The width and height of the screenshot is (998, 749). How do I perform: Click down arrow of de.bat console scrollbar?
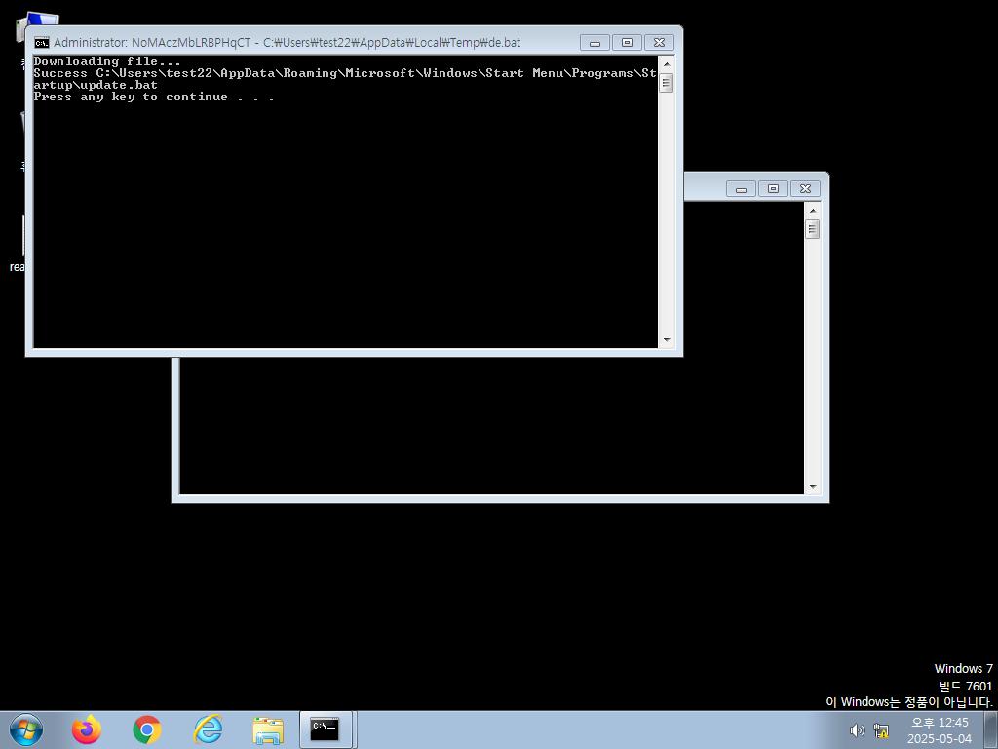tap(667, 340)
